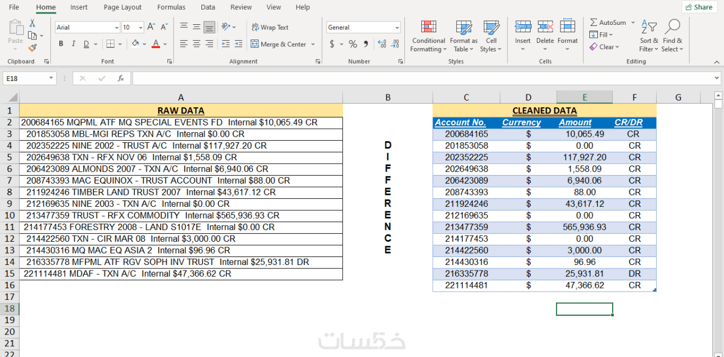Switch to the Review tab
This screenshot has width=724, height=357.
coord(241,7)
